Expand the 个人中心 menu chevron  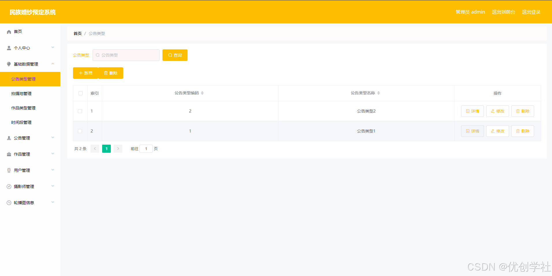coord(53,48)
